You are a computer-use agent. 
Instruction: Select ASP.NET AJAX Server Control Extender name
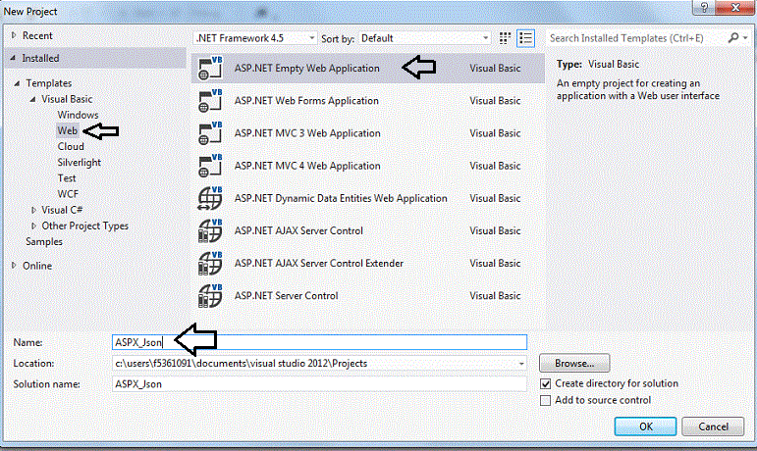pos(319,263)
